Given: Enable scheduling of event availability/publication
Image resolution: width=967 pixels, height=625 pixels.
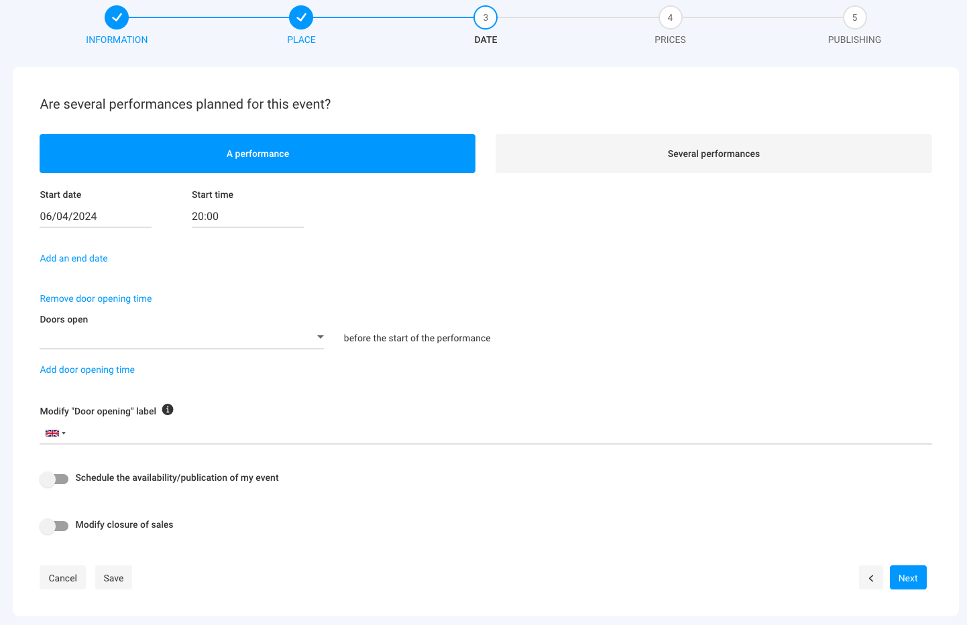Looking at the screenshot, I should pyautogui.click(x=54, y=479).
